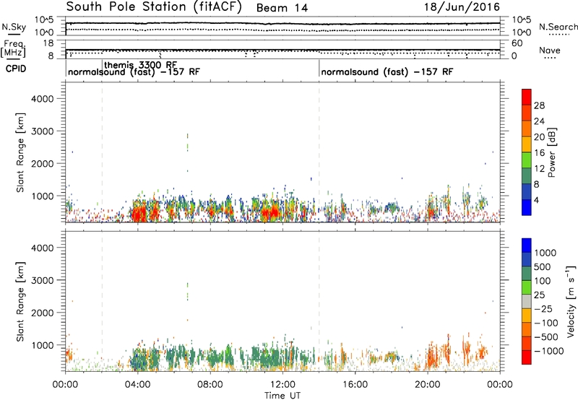Click the high-power red echo near 04:00 in power panel
Image resolution: width=578 pixels, height=400 pixels.
139,212
